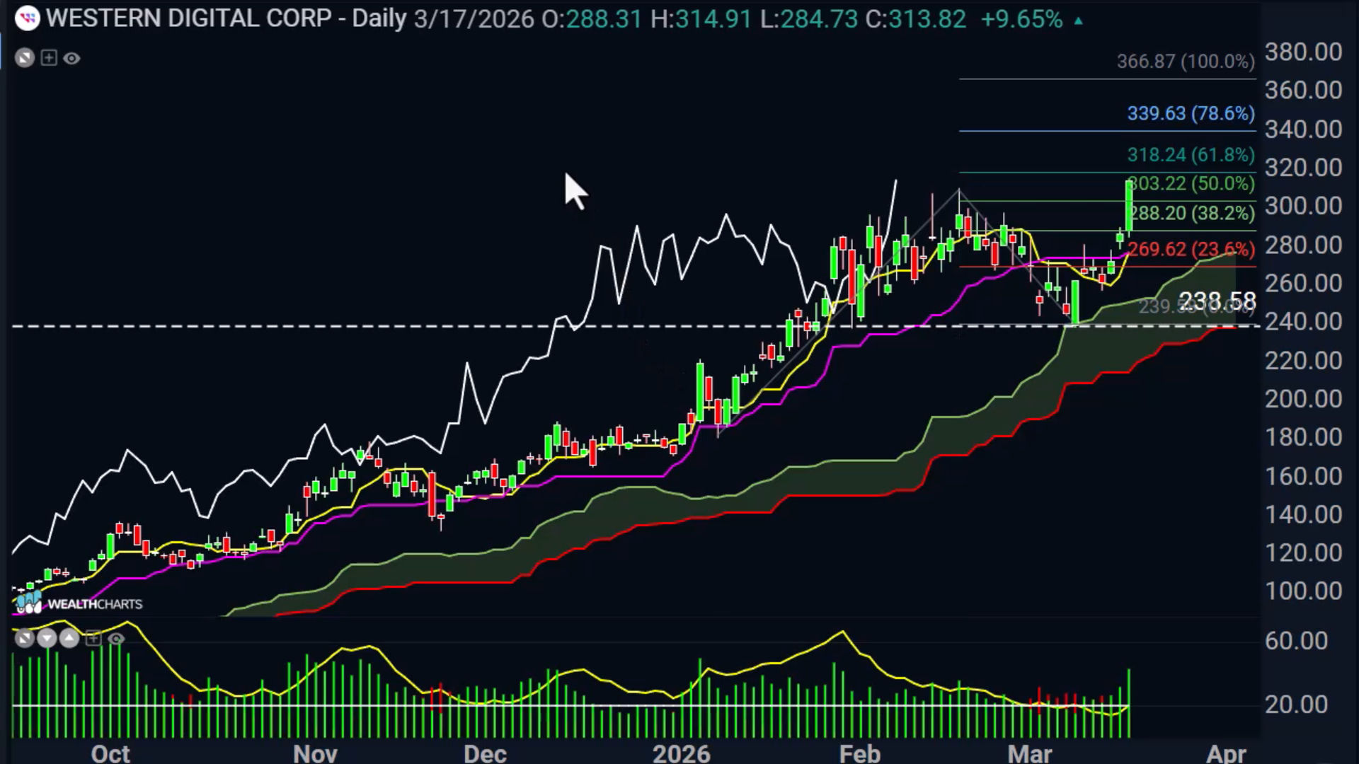
Task: Add an indicator to the lower pane
Action: 93,639
